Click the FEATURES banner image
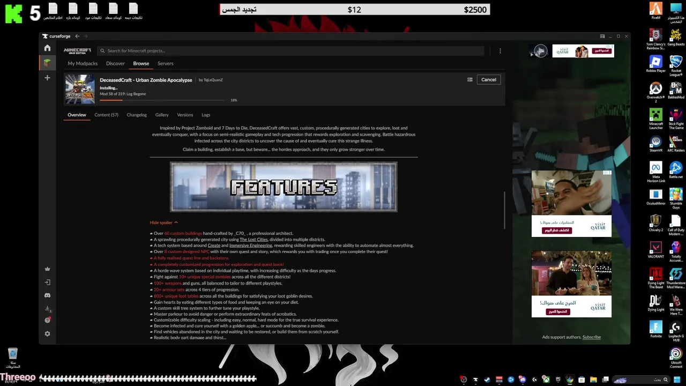The width and height of the screenshot is (686, 386). pyautogui.click(x=284, y=187)
